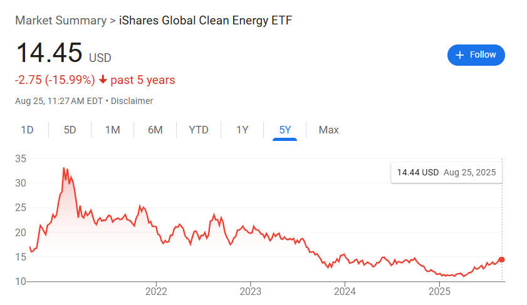Click the red endpoint dot on chart
This screenshot has height=305, width=527.
coord(501,259)
